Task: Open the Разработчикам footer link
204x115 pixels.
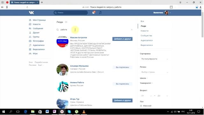Action: point(41,62)
